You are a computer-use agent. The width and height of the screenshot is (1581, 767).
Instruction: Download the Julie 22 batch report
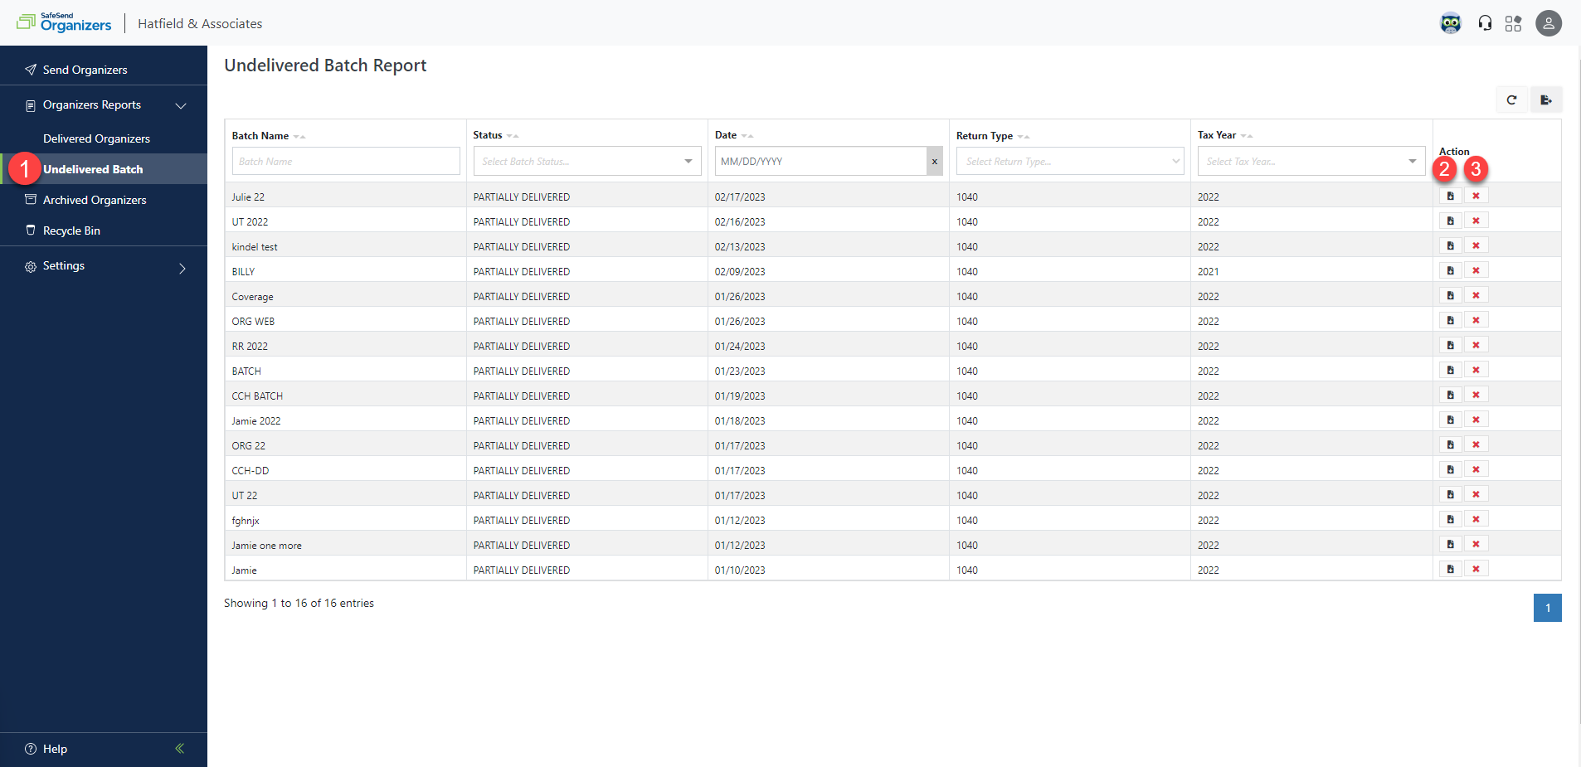(1450, 196)
